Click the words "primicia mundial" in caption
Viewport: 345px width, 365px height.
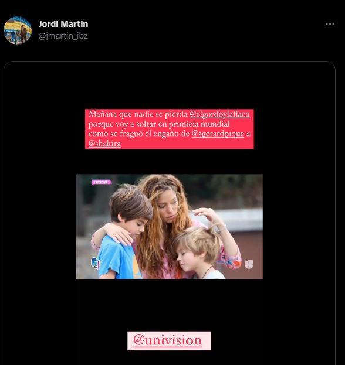pos(199,124)
